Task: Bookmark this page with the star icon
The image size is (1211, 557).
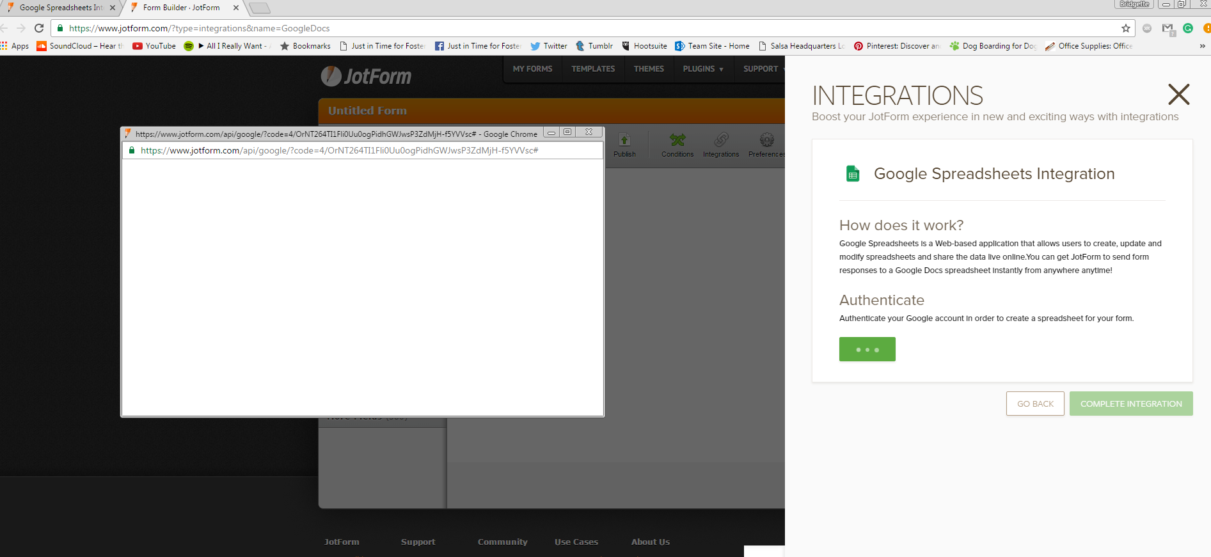Action: (x=1126, y=28)
